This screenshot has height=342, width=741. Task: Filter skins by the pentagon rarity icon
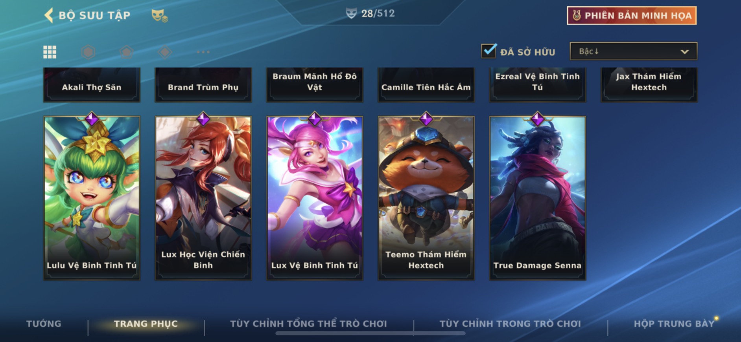point(126,52)
